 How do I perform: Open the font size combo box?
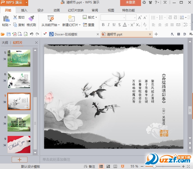click(131, 17)
